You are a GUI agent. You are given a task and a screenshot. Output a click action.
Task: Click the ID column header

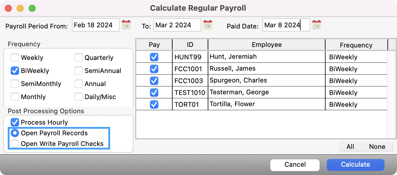tap(190, 45)
